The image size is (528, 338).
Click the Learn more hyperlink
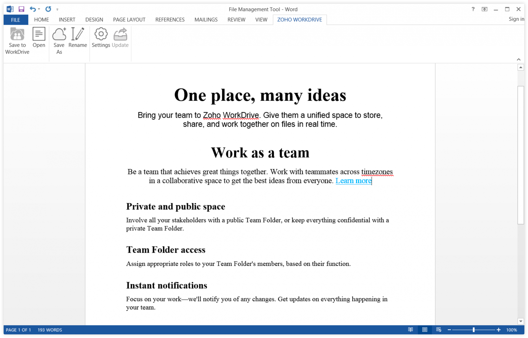click(353, 181)
